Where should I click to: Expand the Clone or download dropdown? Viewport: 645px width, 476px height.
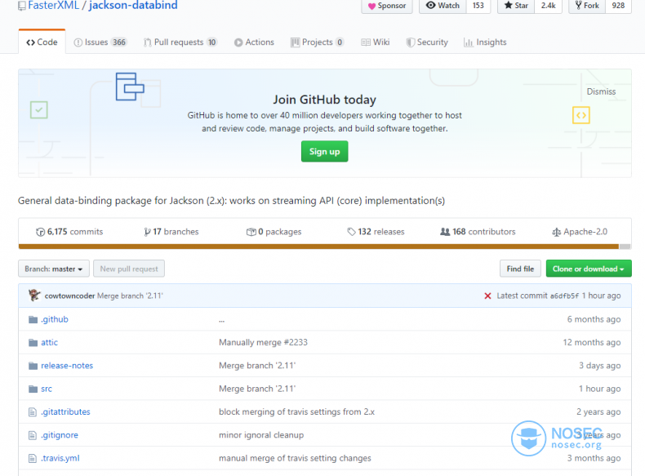(x=589, y=269)
